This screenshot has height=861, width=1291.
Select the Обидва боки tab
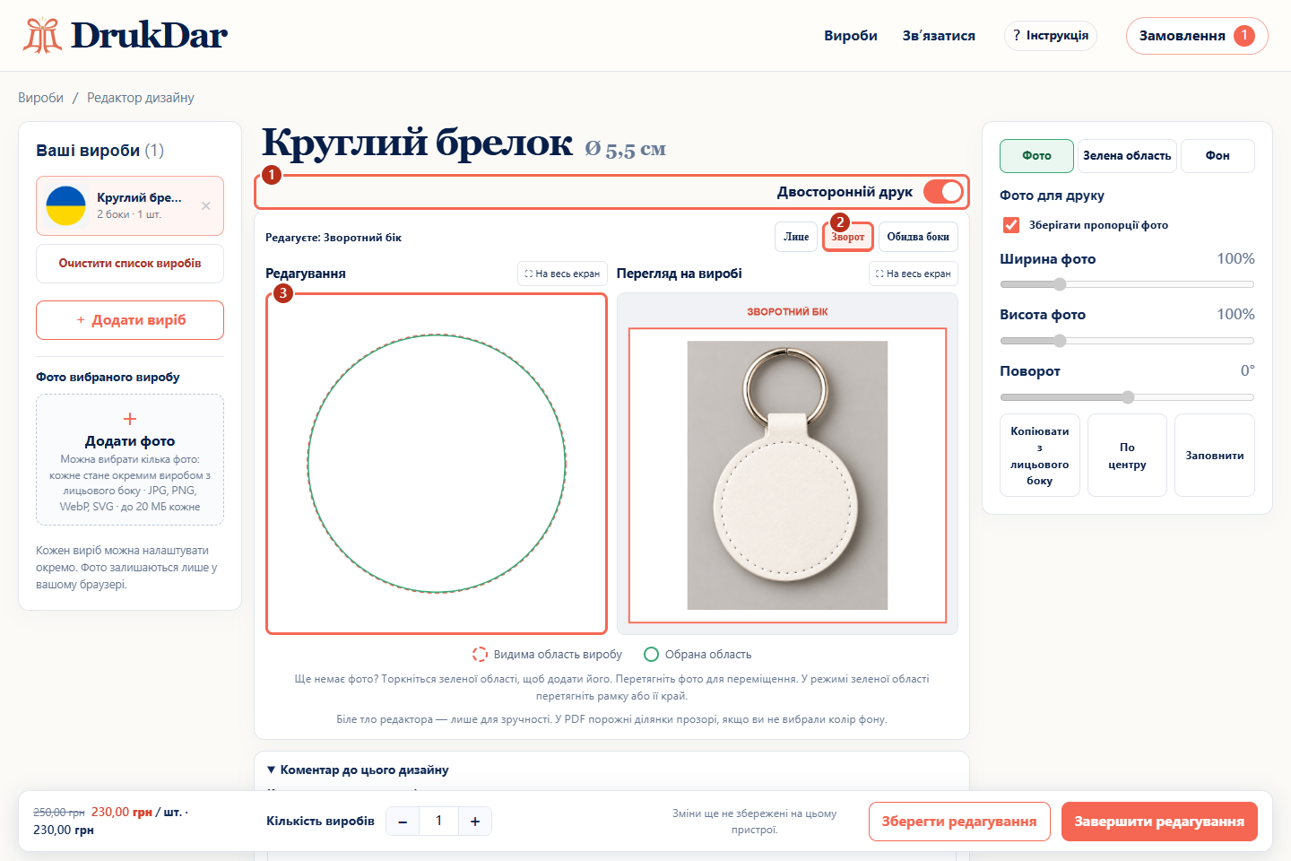[918, 237]
